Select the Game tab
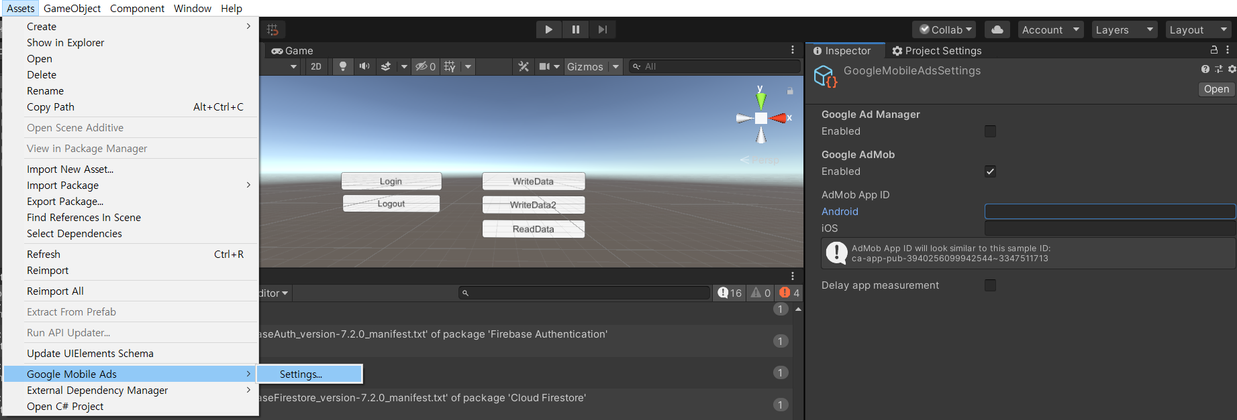 tap(293, 50)
